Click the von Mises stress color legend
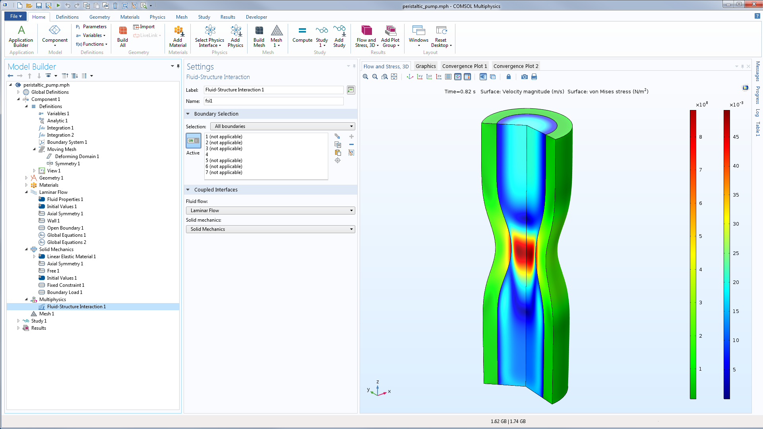The width and height of the screenshot is (763, 429). click(x=693, y=254)
